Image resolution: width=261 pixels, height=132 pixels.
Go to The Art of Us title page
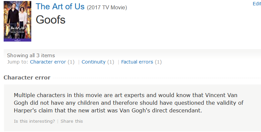[60, 7]
